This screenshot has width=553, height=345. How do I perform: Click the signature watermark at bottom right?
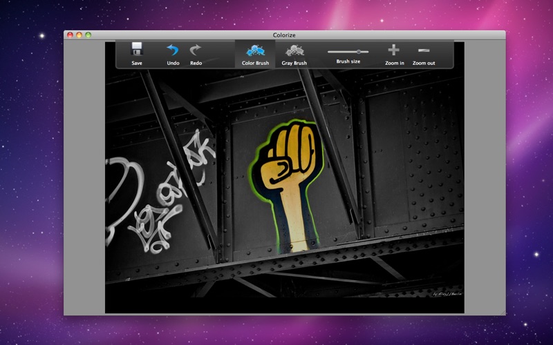point(447,293)
